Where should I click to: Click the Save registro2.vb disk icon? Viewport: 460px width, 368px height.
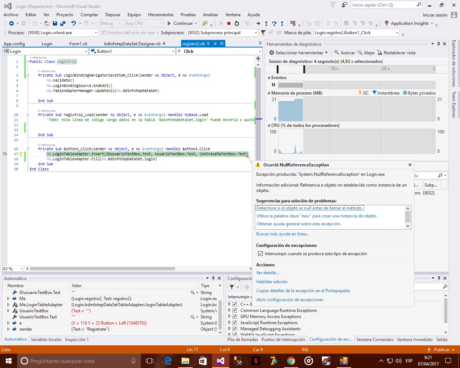55,23
